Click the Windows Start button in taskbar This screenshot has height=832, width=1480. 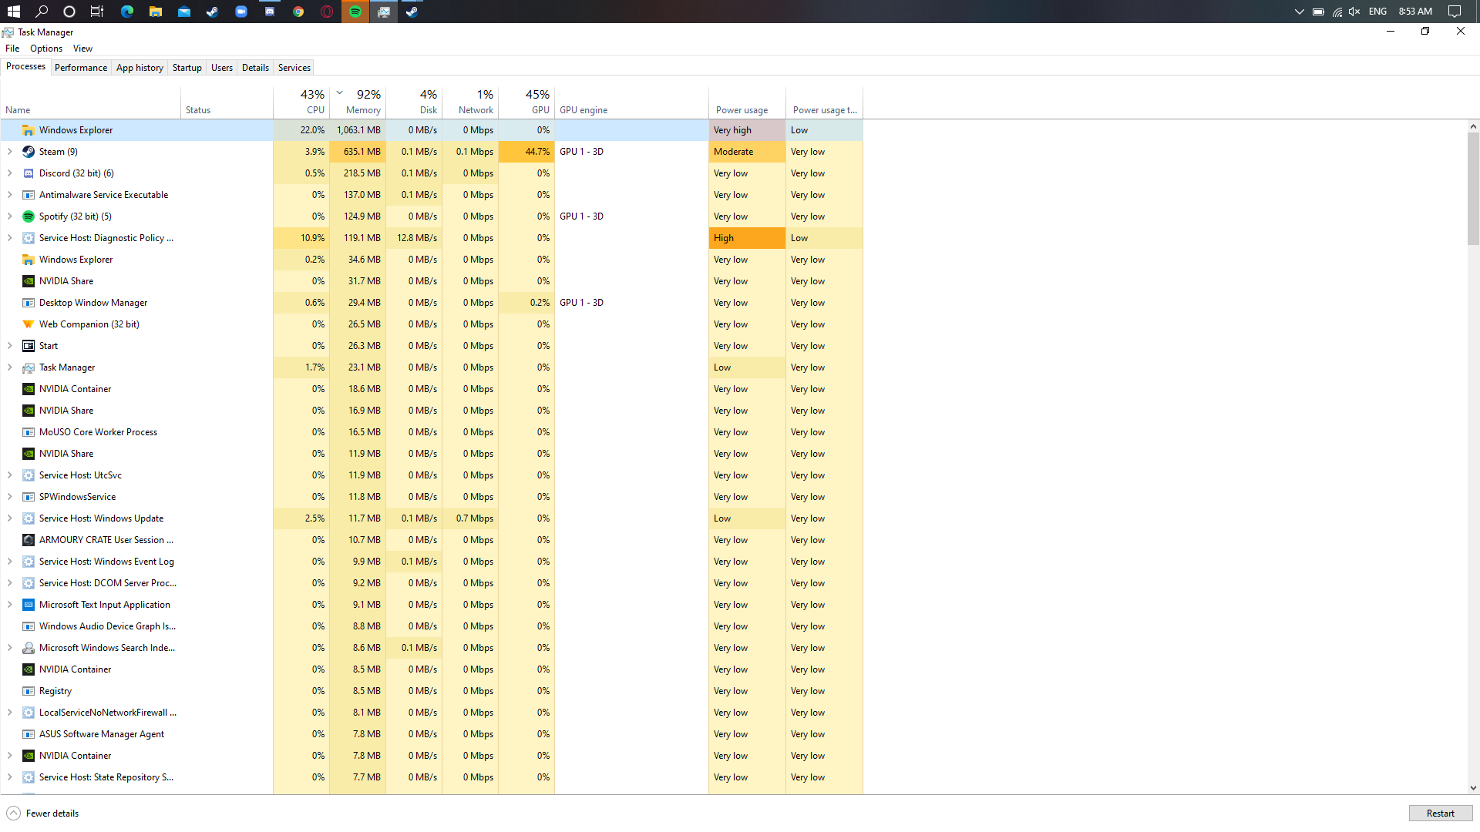point(13,12)
